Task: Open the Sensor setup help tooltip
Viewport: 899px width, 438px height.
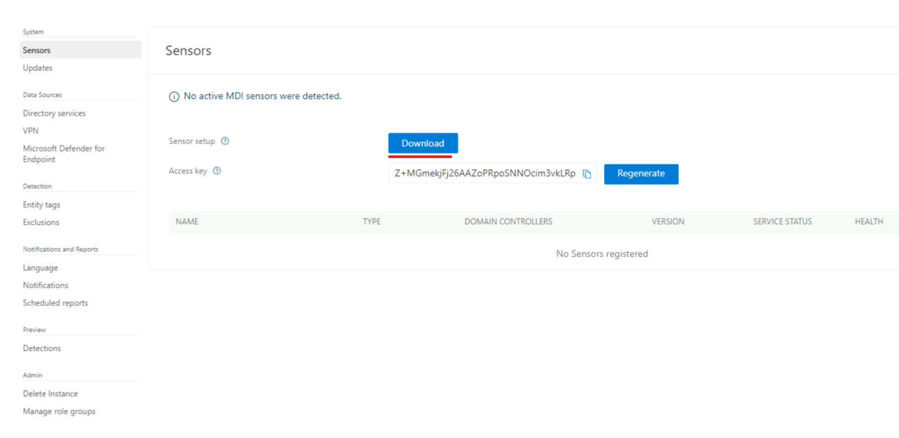Action: 225,141
